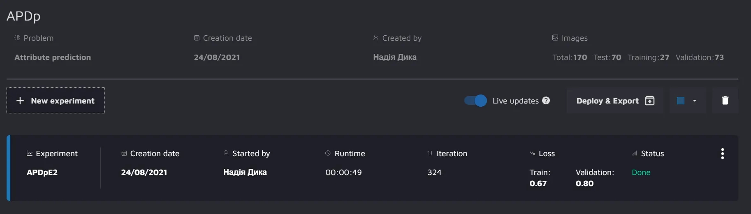Click the experiment Creation date calendar icon

pos(124,153)
